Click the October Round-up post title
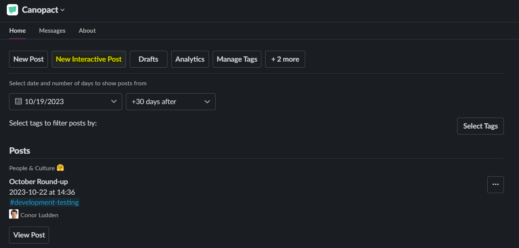 tap(38, 181)
